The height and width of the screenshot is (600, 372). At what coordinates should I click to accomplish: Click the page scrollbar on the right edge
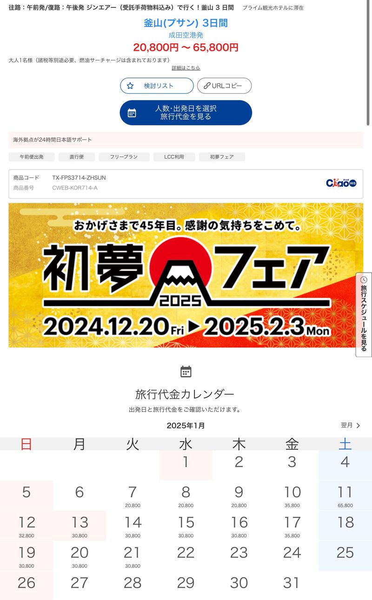(x=368, y=63)
